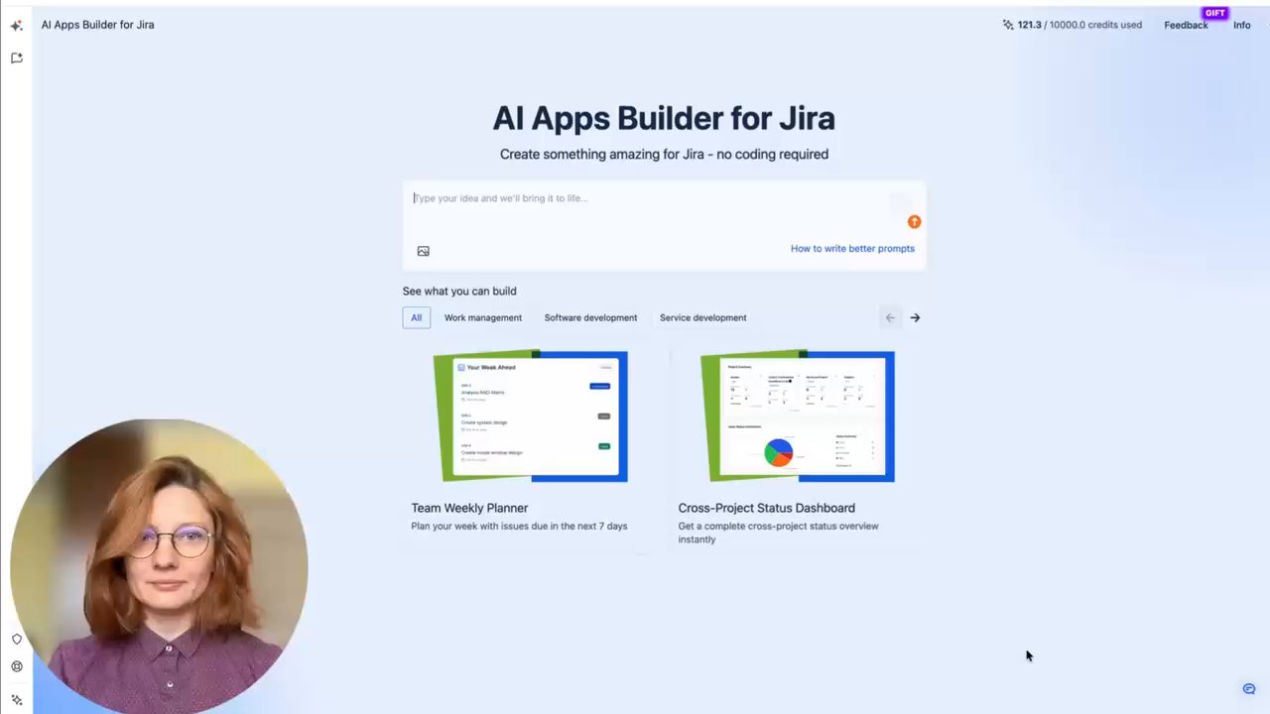Click the Cross-Project Status Dashboard title

[x=766, y=509]
